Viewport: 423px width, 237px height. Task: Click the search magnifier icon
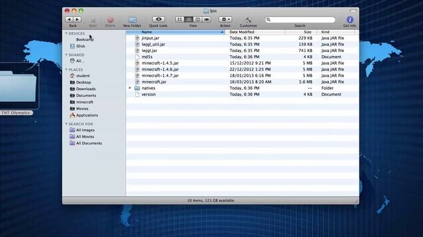pos(268,20)
